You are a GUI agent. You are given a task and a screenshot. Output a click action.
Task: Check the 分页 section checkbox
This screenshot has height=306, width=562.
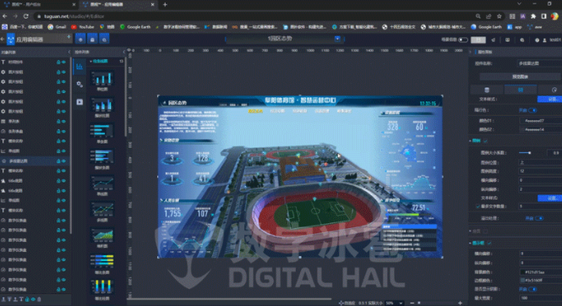[x=485, y=231]
